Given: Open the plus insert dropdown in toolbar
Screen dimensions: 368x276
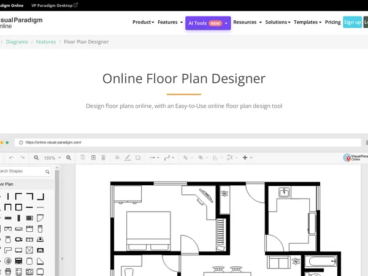Looking at the screenshot, I should point(247,158).
